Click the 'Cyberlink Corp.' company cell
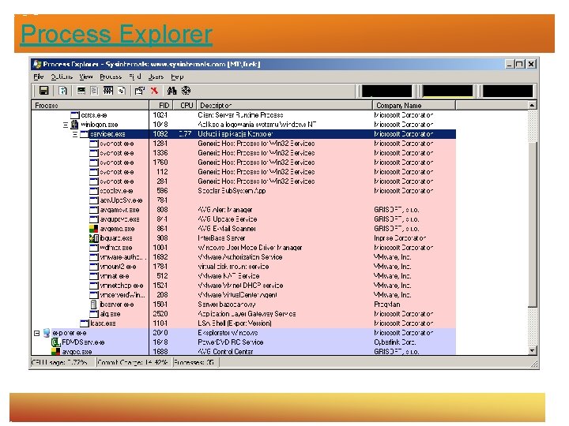This screenshot has height=426, width=569. pyautogui.click(x=395, y=342)
